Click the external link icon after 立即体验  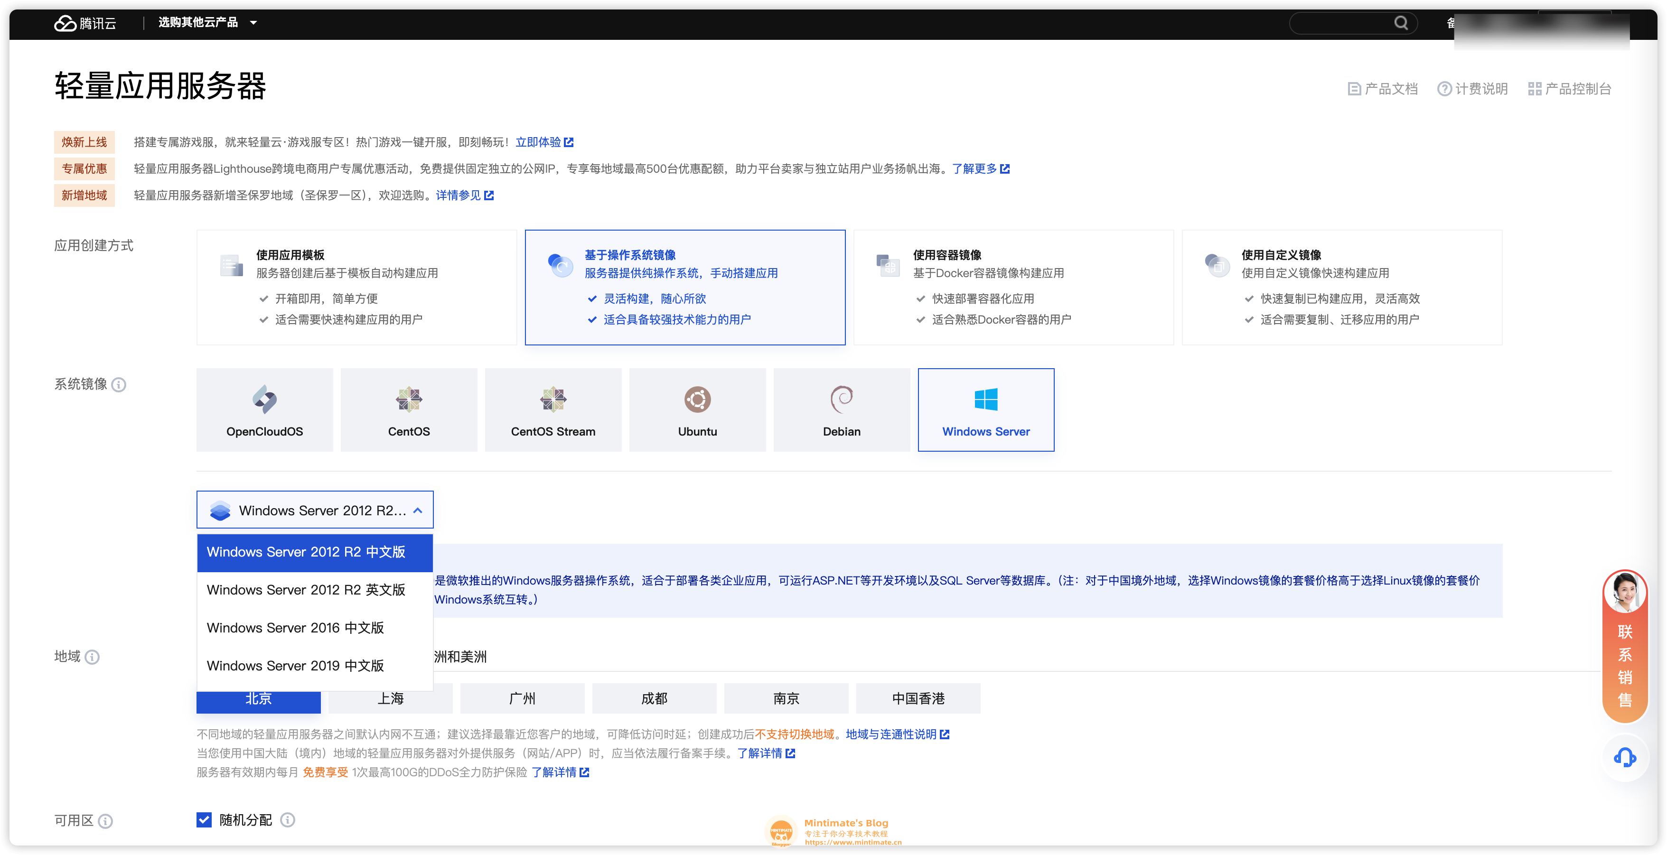(569, 142)
